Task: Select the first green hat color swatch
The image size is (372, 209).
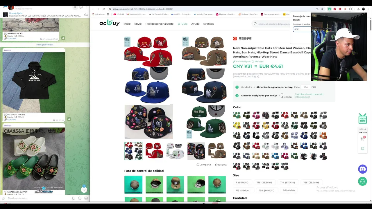Action: click(x=237, y=115)
